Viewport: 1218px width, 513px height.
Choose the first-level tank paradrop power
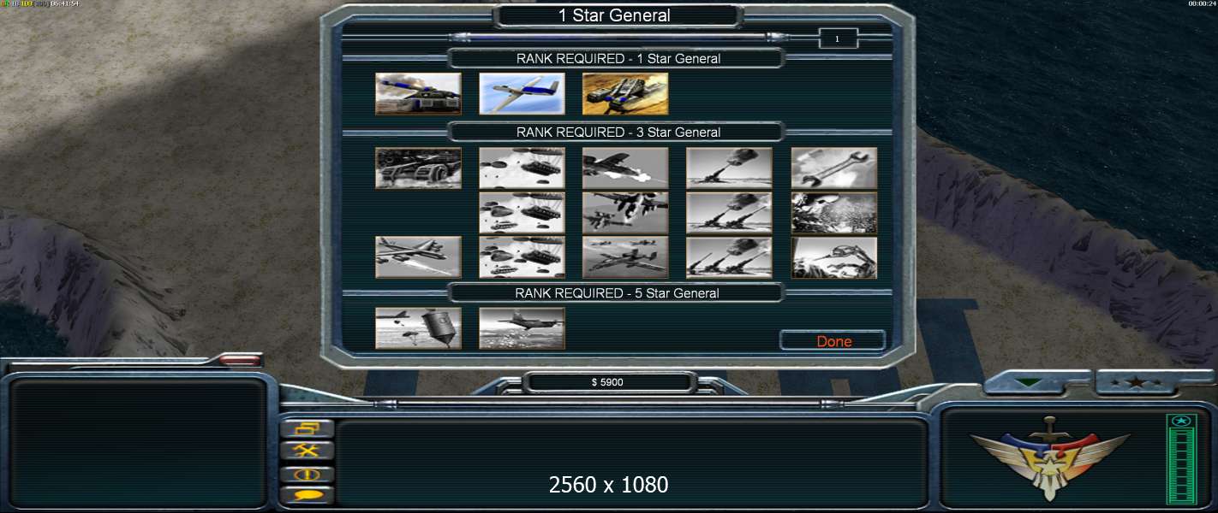(x=522, y=168)
